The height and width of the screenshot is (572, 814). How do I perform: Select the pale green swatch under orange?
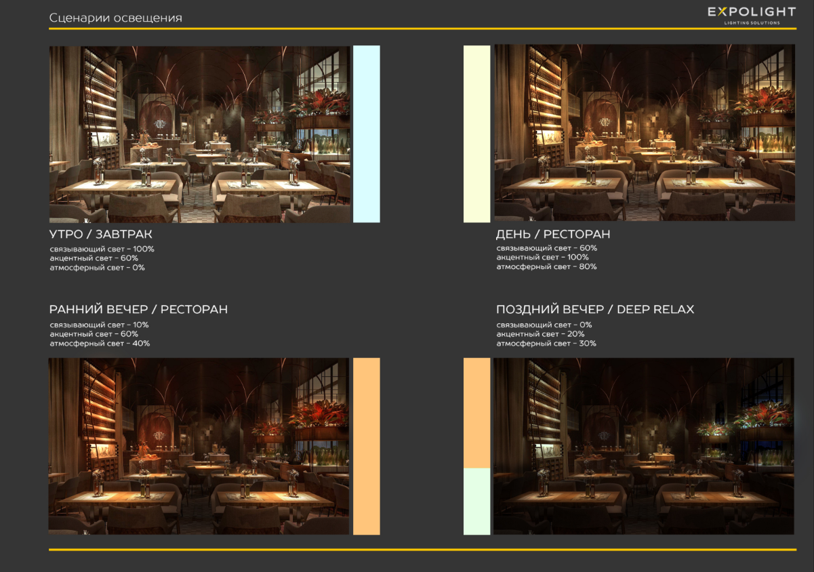tap(476, 501)
